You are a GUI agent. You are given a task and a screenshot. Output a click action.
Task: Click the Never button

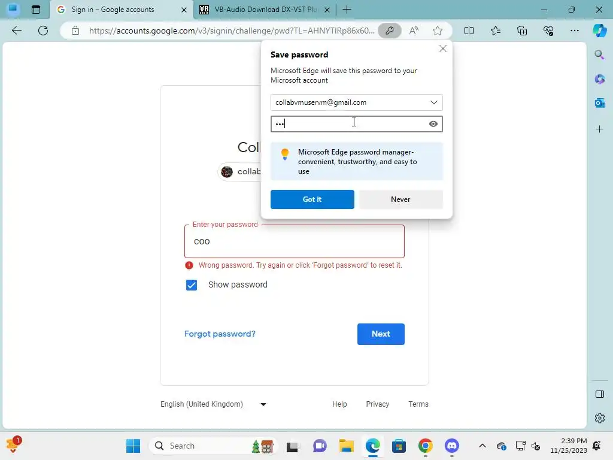[x=400, y=199]
